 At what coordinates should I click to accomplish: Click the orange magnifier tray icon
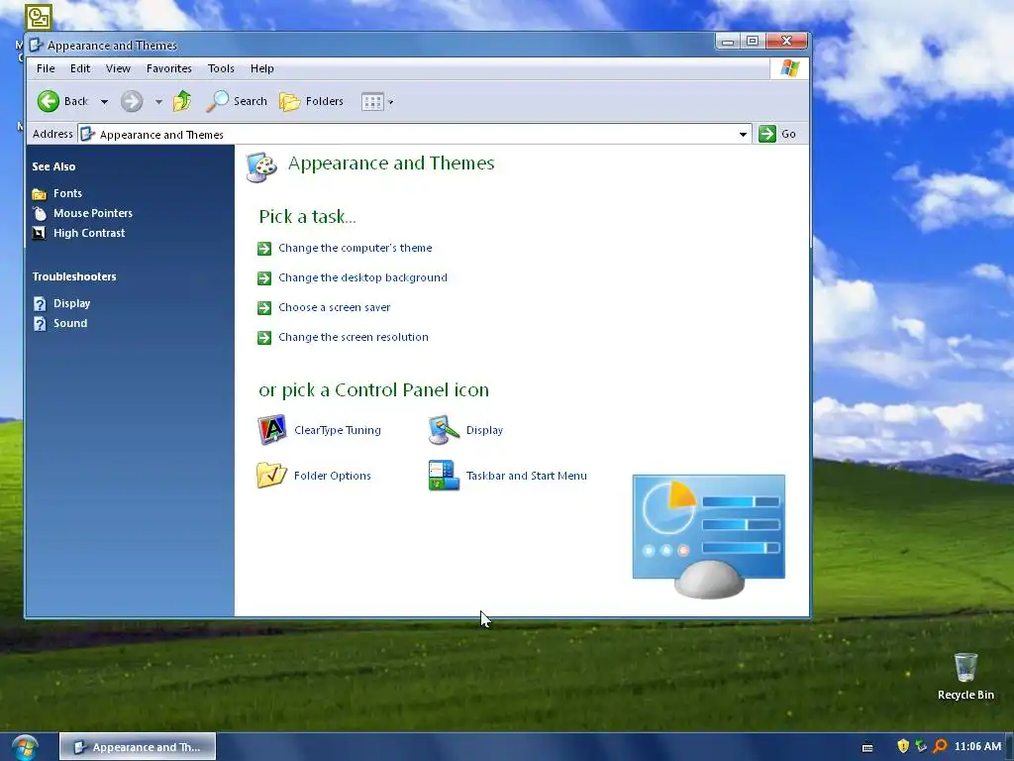(x=941, y=746)
